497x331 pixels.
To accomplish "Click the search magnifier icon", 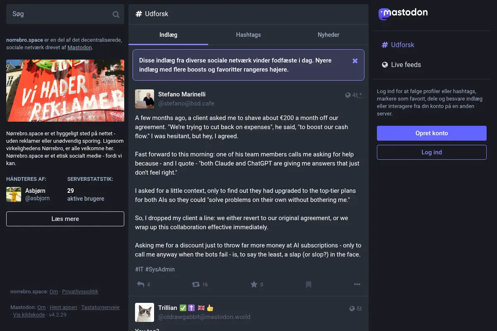I will click(x=116, y=14).
